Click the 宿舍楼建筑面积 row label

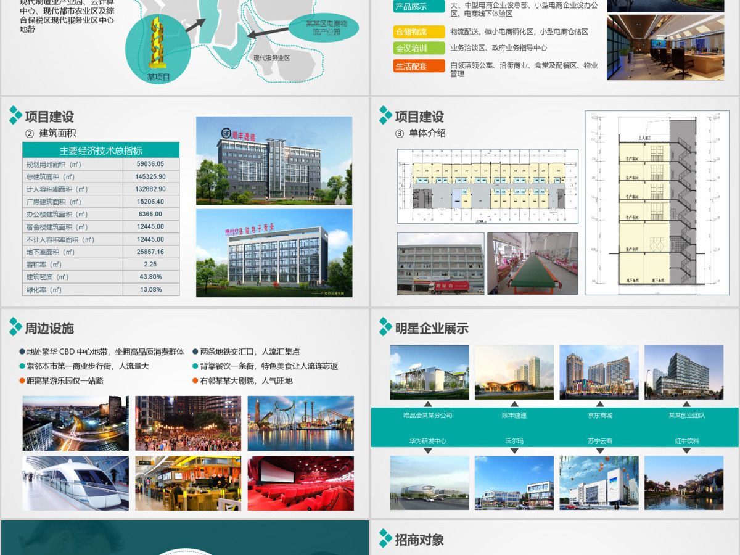57,227
